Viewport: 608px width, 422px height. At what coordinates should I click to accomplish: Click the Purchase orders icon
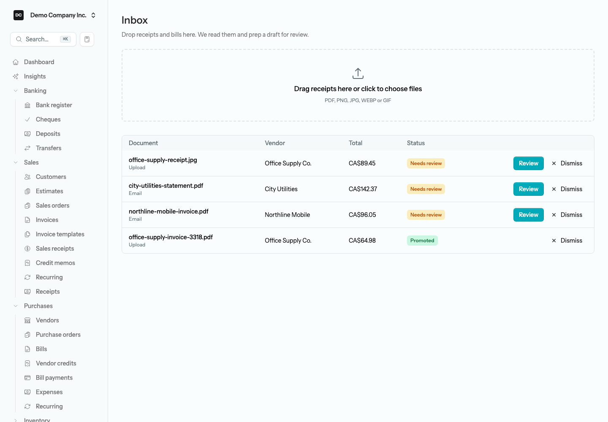coord(27,335)
